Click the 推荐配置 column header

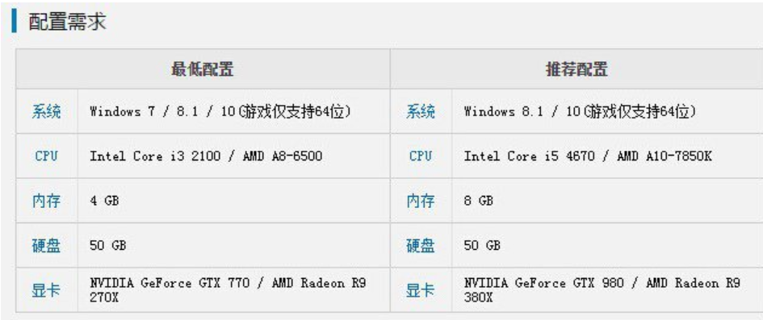(x=576, y=69)
